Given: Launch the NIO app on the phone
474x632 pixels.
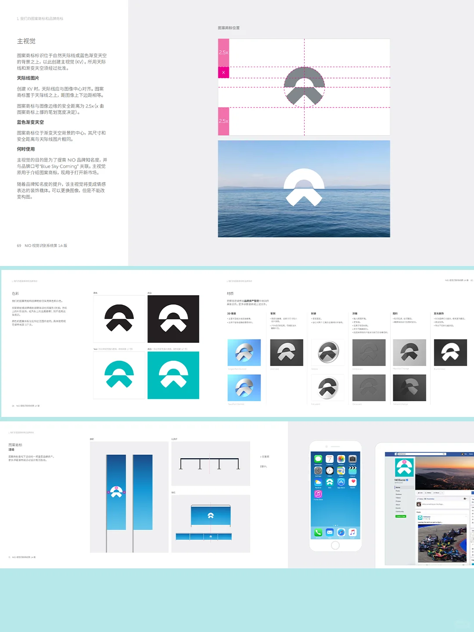Looking at the screenshot, I should (330, 482).
